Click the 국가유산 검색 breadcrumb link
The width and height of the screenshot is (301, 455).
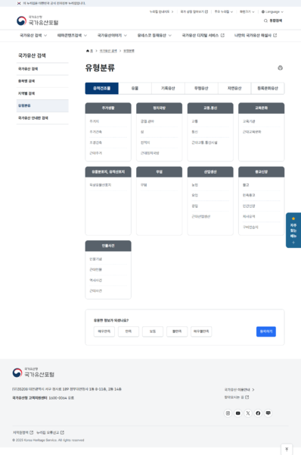108,51
